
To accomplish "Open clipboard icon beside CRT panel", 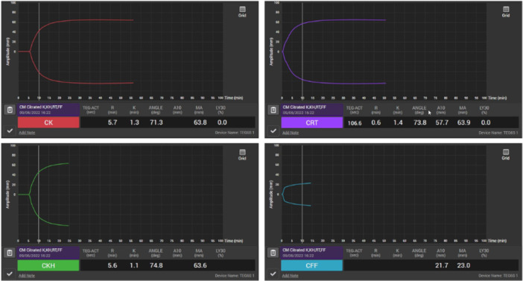I will pyautogui.click(x=273, y=110).
